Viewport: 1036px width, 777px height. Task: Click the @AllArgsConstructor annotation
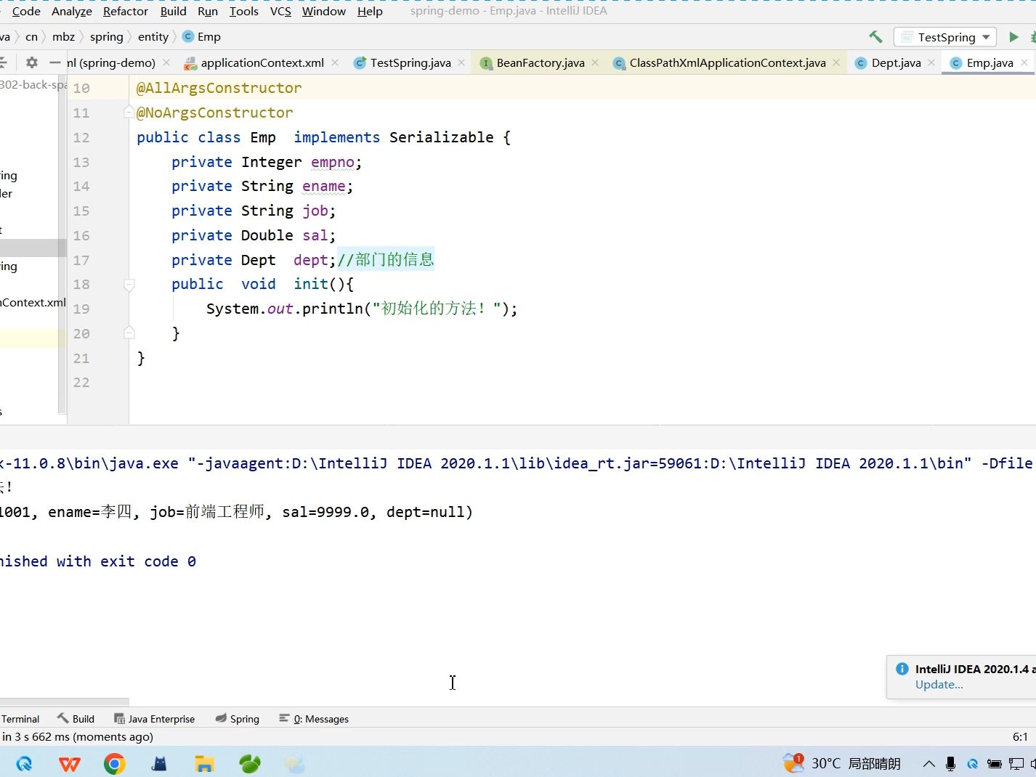[x=219, y=88]
